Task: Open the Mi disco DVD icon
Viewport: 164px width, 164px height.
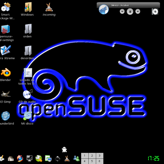Action: (27, 116)
